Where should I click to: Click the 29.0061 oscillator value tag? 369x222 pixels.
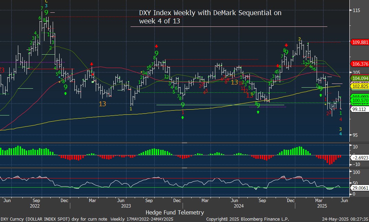[360, 188]
